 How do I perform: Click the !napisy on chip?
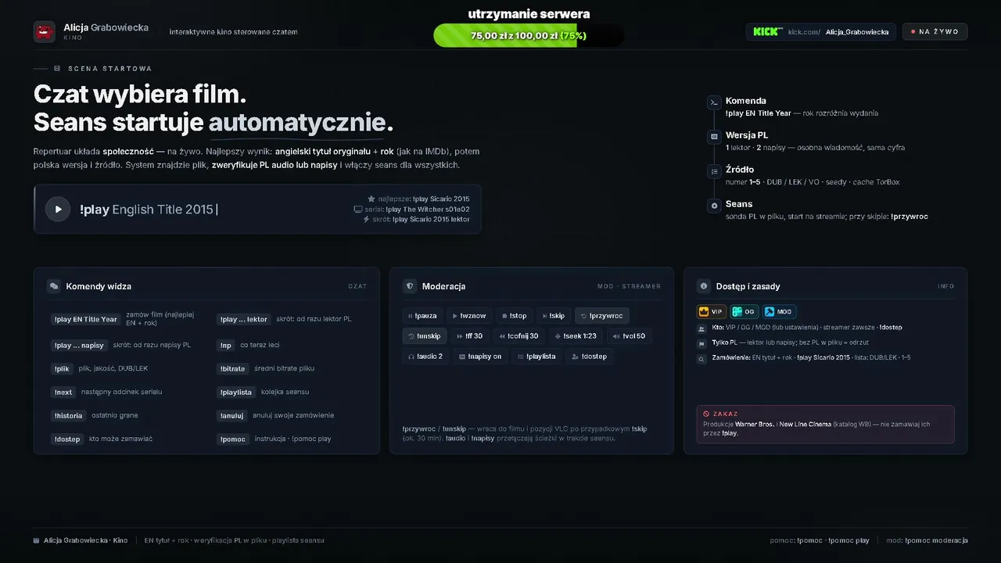480,356
